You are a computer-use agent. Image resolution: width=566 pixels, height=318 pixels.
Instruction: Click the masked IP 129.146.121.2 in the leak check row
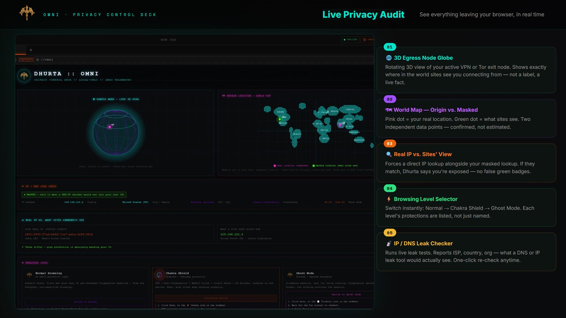click(74, 202)
